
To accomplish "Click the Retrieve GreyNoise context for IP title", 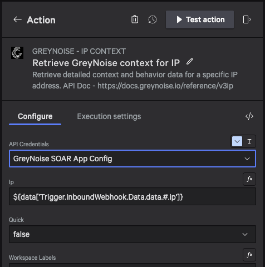I will click(106, 63).
